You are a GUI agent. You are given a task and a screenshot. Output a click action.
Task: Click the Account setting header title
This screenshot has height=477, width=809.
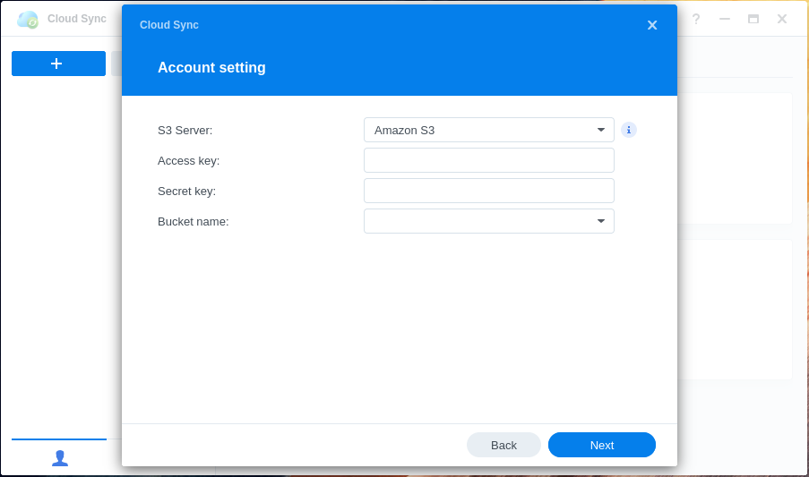[211, 68]
